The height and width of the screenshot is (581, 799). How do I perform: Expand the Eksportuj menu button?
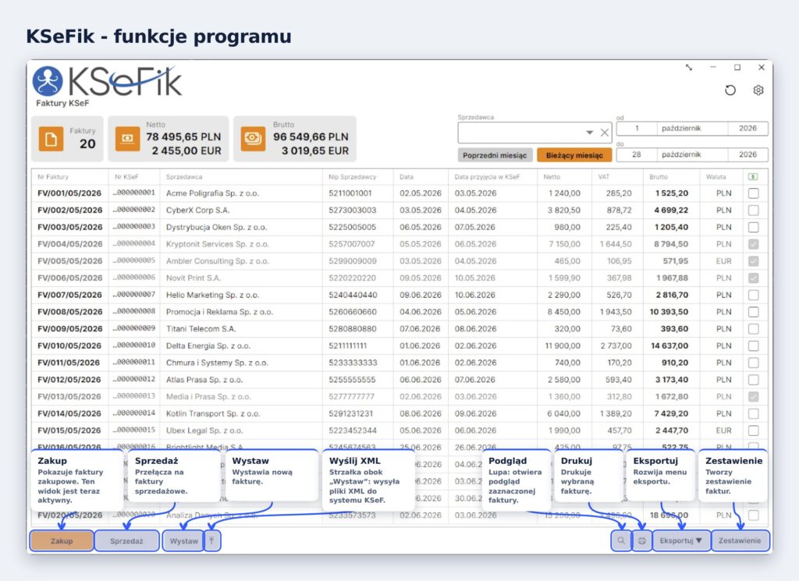[680, 540]
